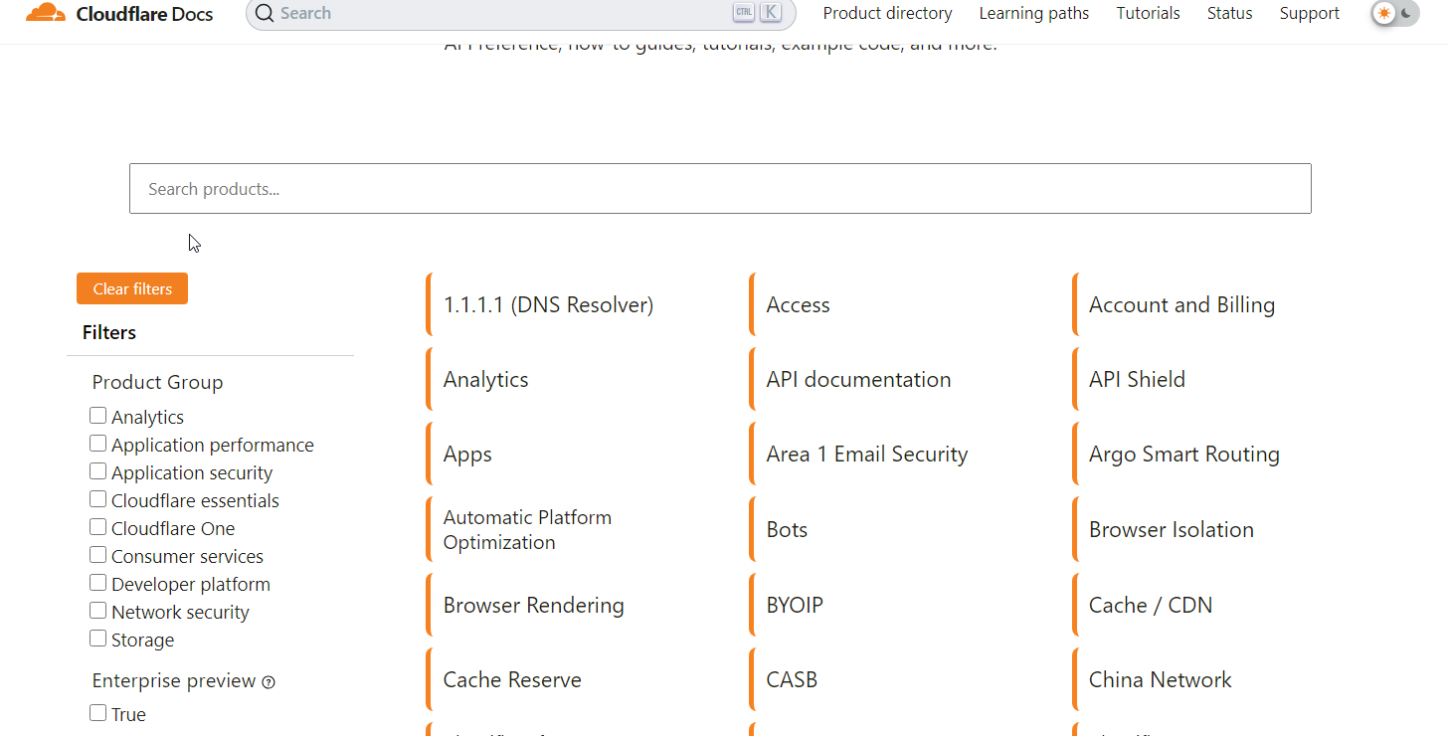The height and width of the screenshot is (736, 1448).
Task: Select the Cloudflare essentials checkbox
Action: [97, 499]
